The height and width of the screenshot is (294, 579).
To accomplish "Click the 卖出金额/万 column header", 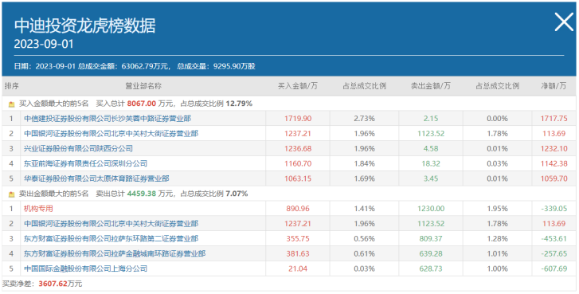I will point(431,86).
